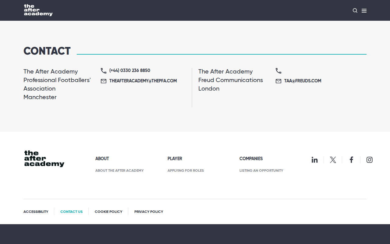390x244 pixels.
Task: Click the PLAYER footer column heading
Action: pyautogui.click(x=175, y=159)
